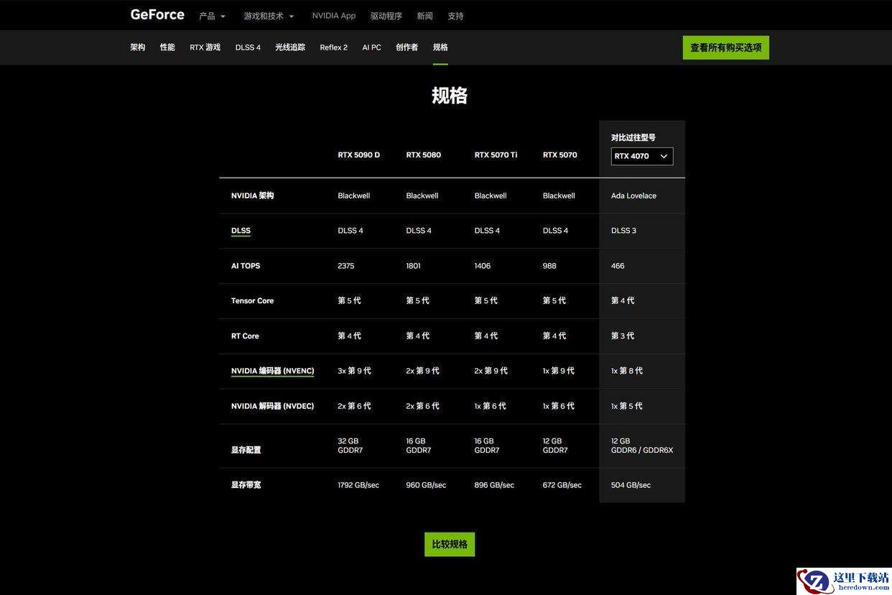Screen dimensions: 892x595
Task: Click the Ada Lovelace cell
Action: coord(633,195)
